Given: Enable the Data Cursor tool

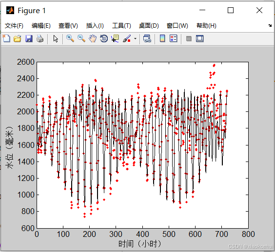Looking at the screenshot, I should [x=115, y=38].
